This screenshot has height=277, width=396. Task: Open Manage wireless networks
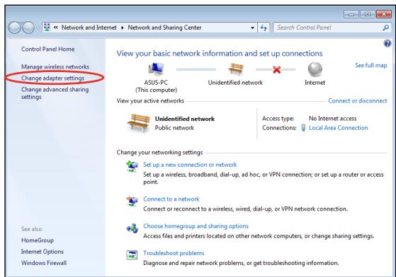pyautogui.click(x=55, y=66)
